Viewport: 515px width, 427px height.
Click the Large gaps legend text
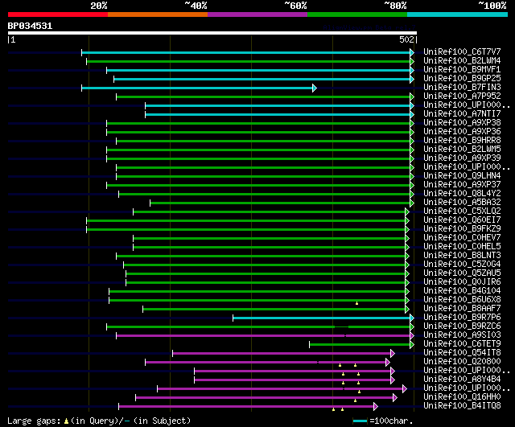pos(34,421)
